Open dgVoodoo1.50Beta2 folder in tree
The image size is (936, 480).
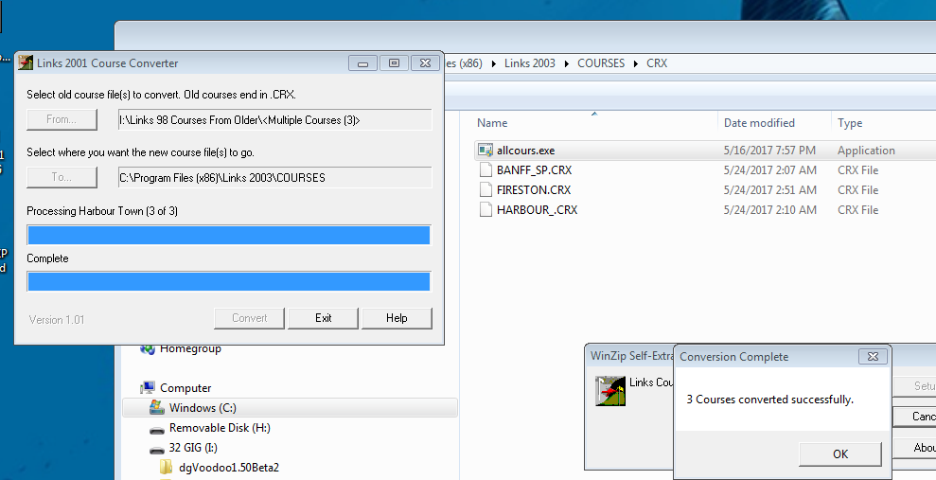point(229,467)
